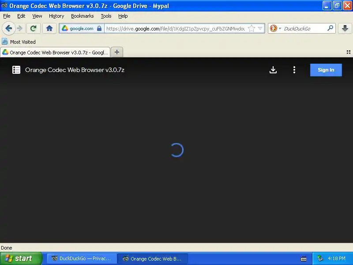
Task: Go back to the previous page
Action: click(x=8, y=28)
